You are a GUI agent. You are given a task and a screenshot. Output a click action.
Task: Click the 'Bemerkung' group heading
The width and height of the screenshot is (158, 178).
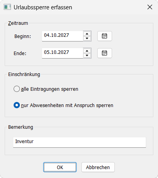[21, 127]
